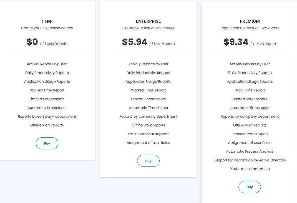Click Automatic Timesheets under Enterprise plan
This screenshot has height=203, width=297.
(x=148, y=107)
